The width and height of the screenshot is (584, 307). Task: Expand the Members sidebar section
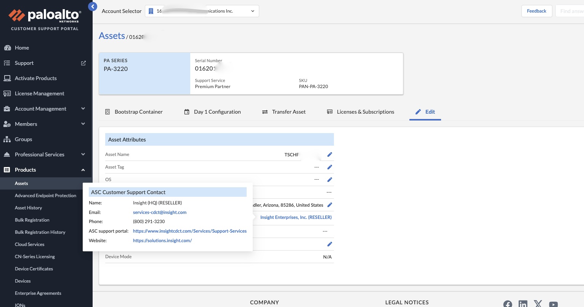pyautogui.click(x=83, y=124)
